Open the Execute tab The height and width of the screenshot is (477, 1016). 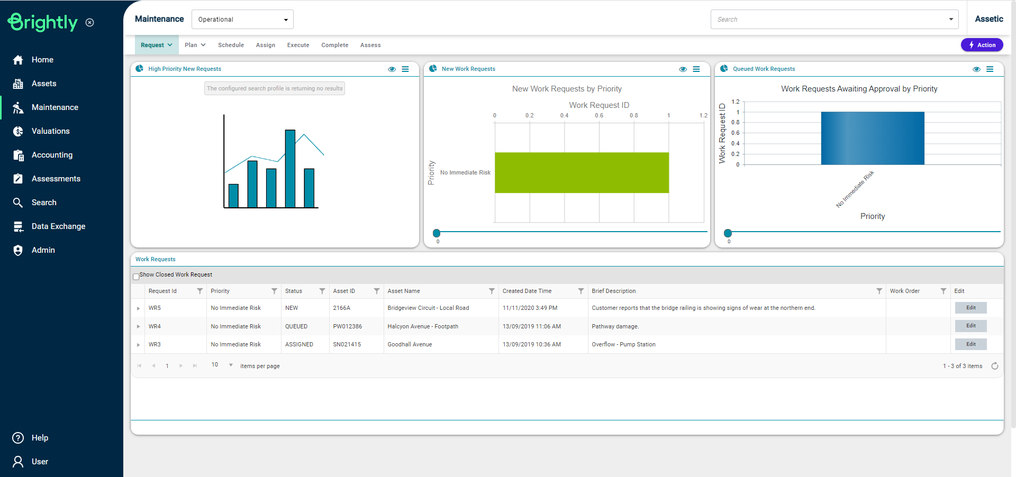(x=298, y=45)
